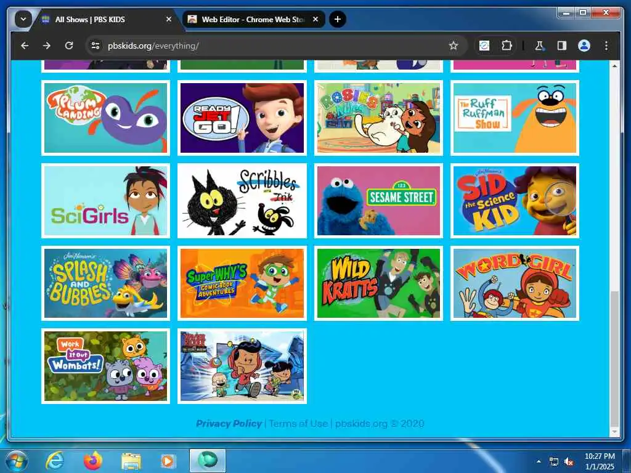
Task: Open the Work It Out Wombats! show
Action: [x=105, y=366]
